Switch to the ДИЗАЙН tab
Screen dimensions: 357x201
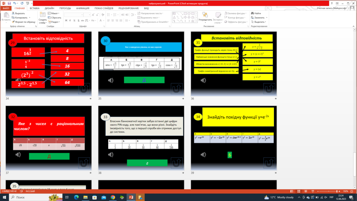click(x=49, y=8)
